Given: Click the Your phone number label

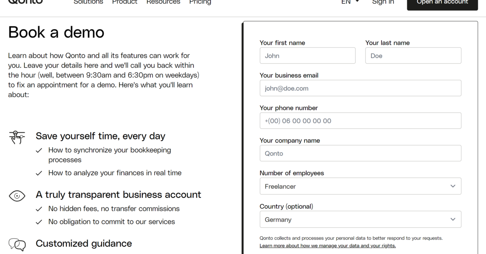Looking at the screenshot, I should (289, 108).
